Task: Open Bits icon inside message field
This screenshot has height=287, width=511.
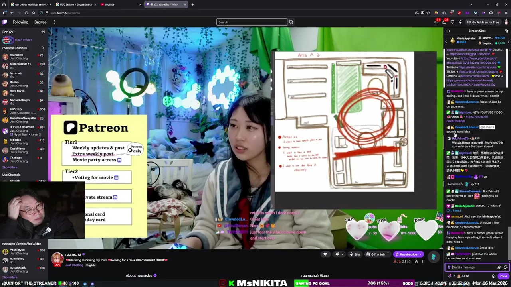Action: click(x=499, y=267)
